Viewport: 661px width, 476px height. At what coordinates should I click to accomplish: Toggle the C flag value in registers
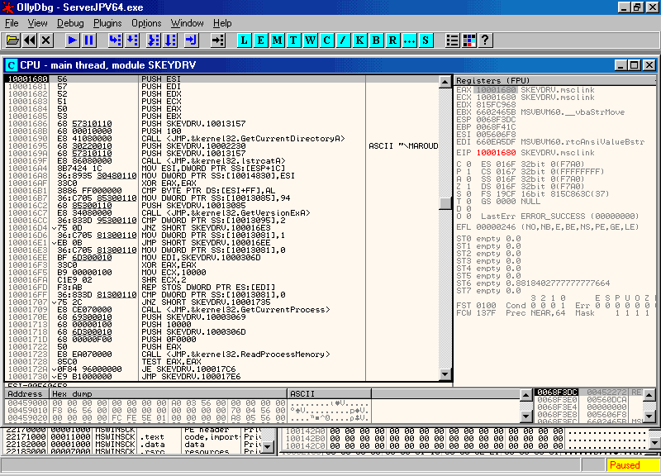(x=468, y=164)
